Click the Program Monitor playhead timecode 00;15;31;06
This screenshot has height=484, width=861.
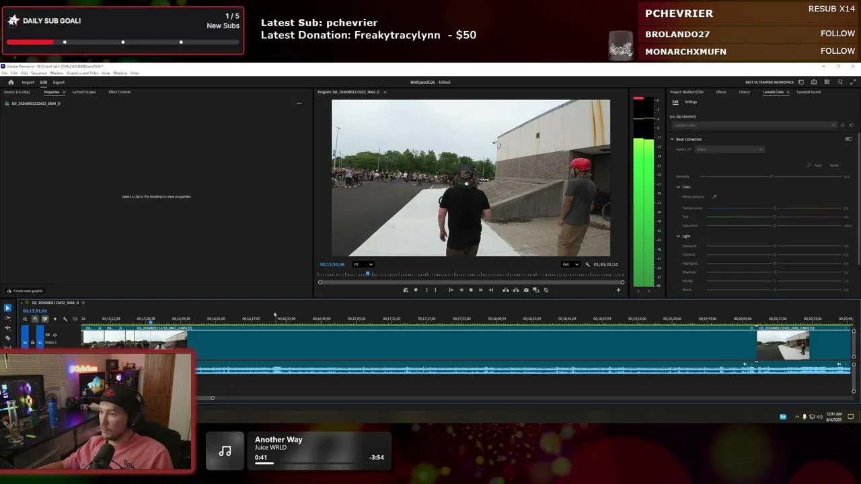332,265
